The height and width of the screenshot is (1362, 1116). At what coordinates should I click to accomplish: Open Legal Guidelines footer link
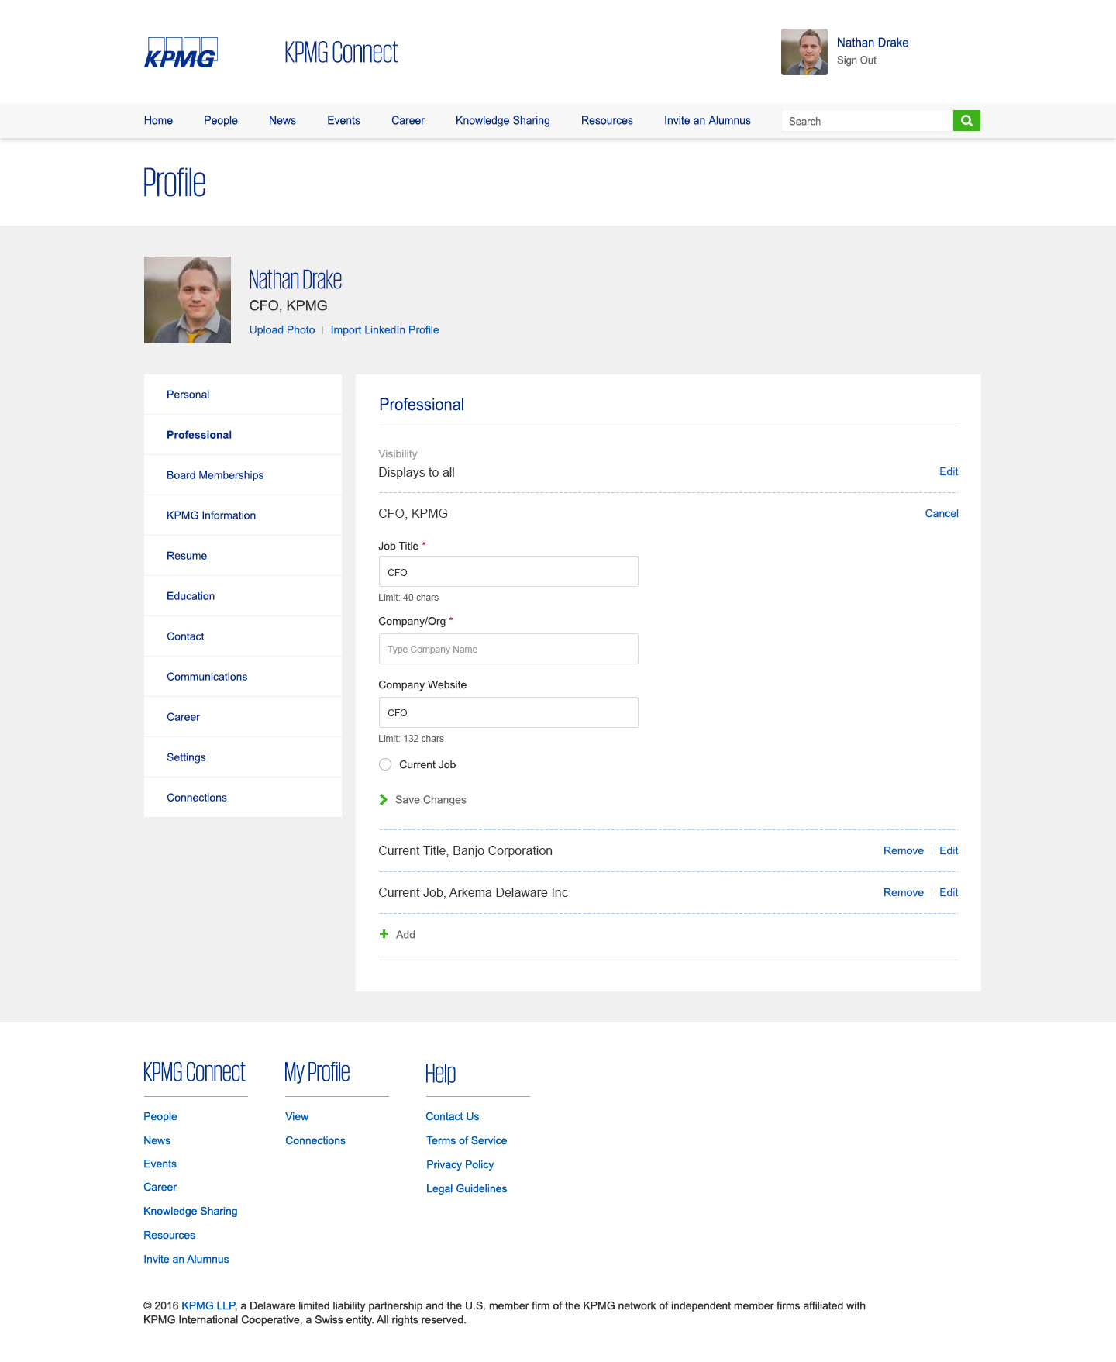coord(467,1188)
